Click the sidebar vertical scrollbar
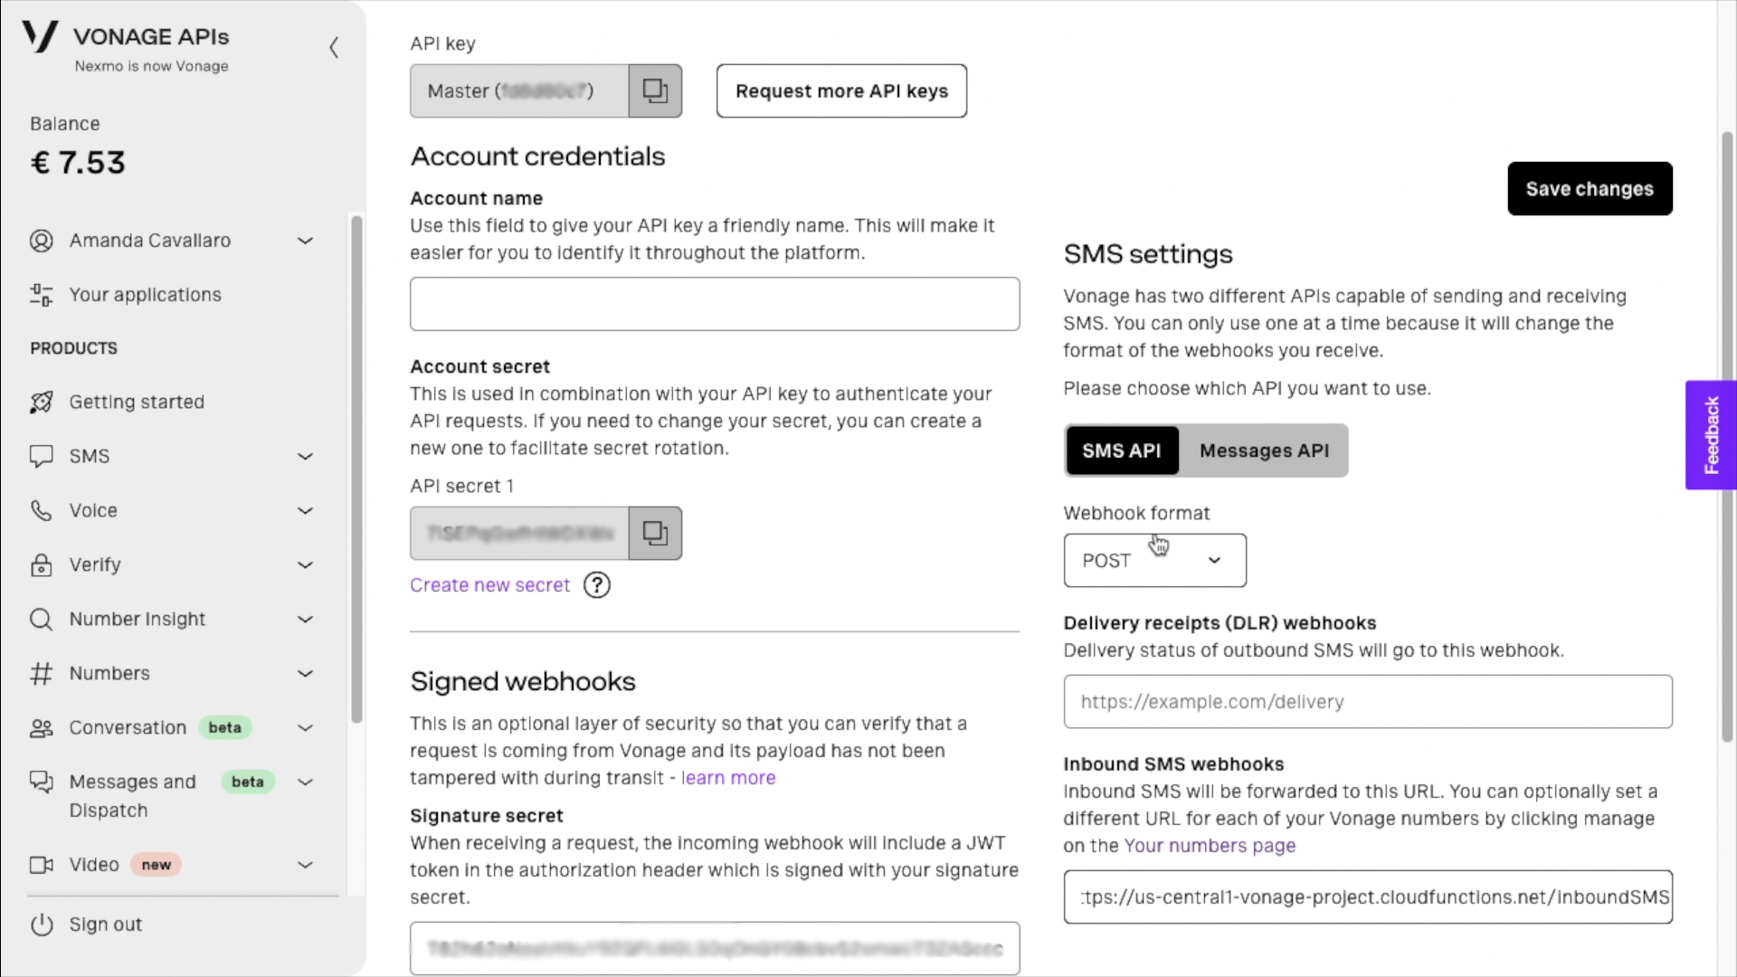This screenshot has width=1737, height=977. coord(356,469)
